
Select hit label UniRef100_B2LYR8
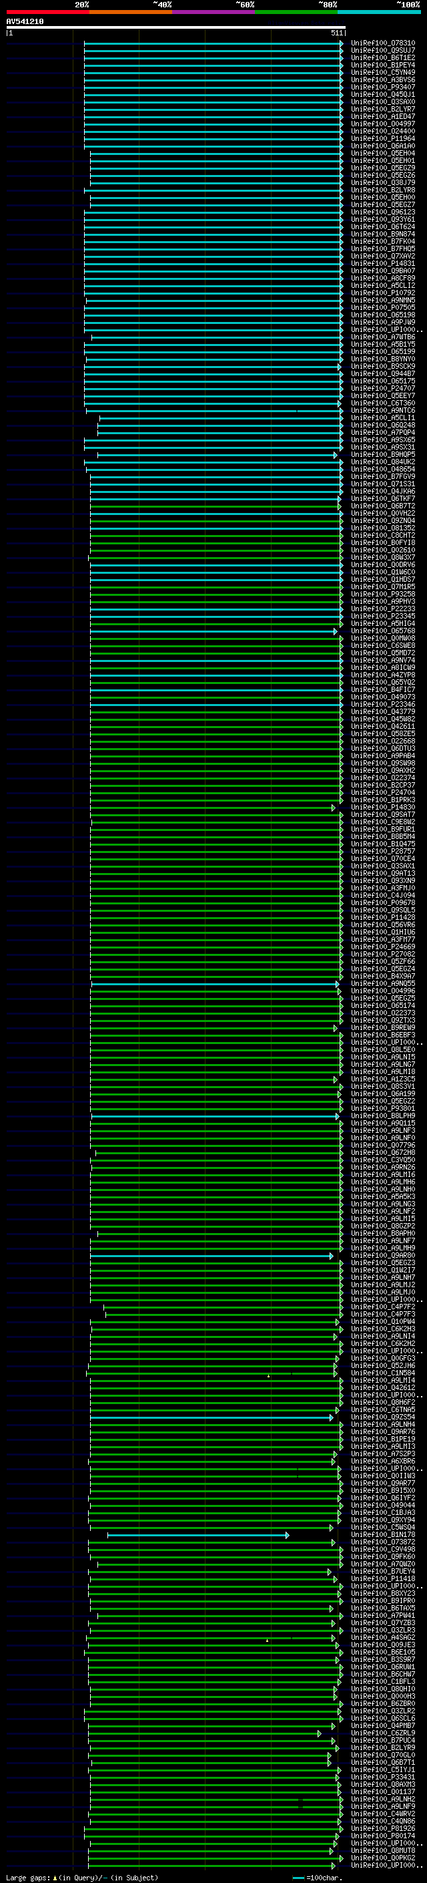coord(383,190)
